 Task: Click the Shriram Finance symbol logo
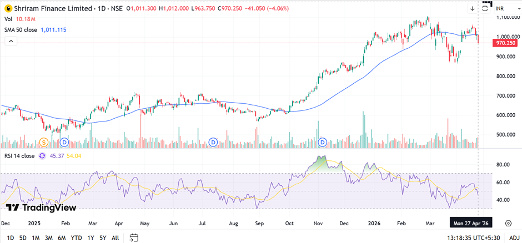pos(8,9)
